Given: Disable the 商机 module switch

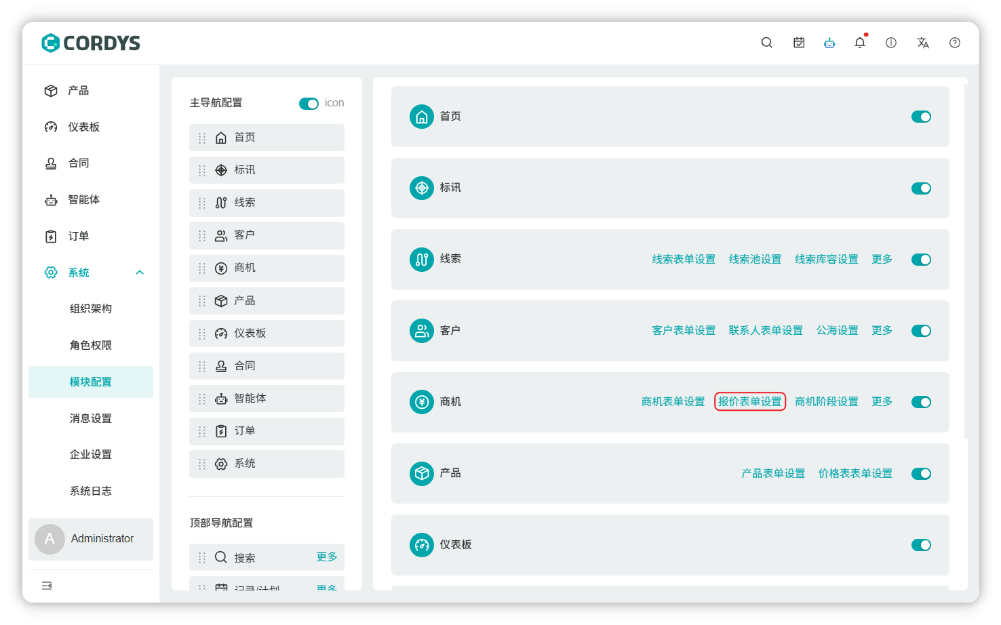Looking at the screenshot, I should tap(921, 402).
